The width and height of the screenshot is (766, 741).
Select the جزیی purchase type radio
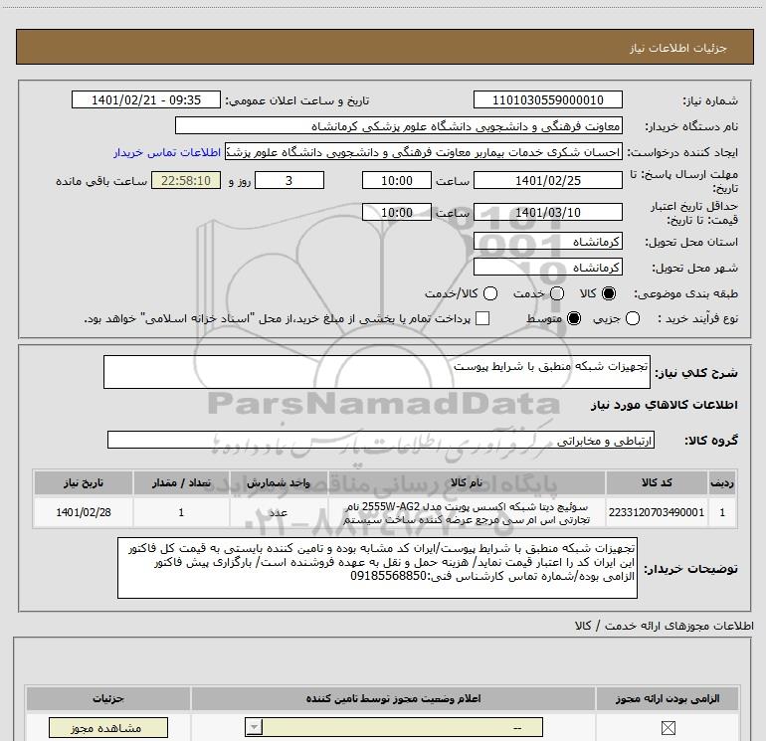tap(633, 318)
